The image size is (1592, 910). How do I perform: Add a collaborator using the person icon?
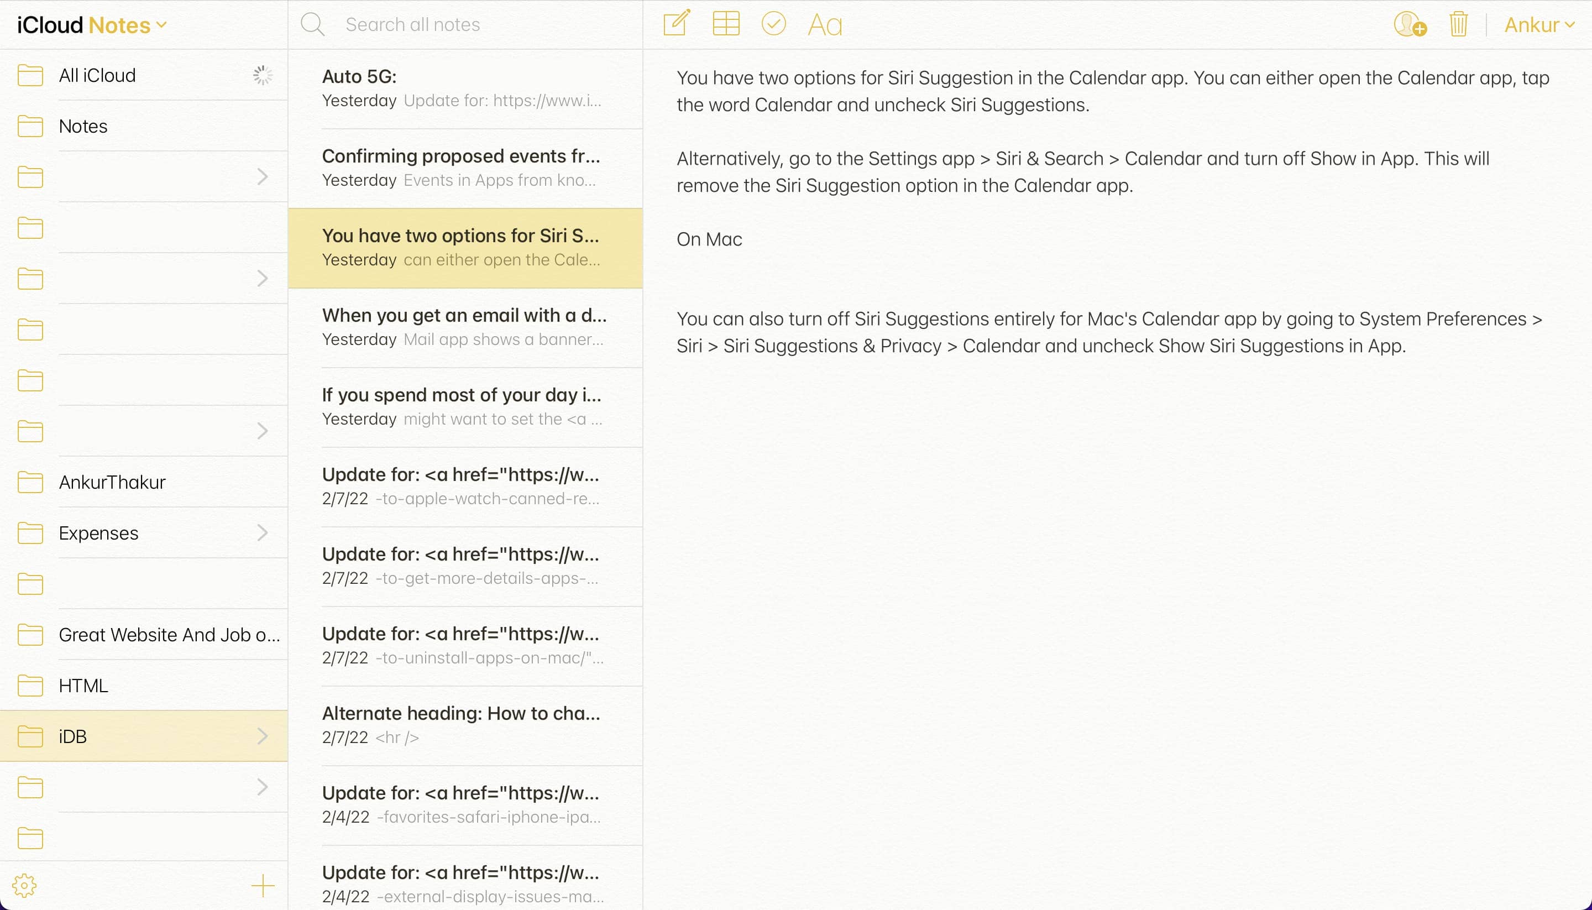click(1410, 25)
